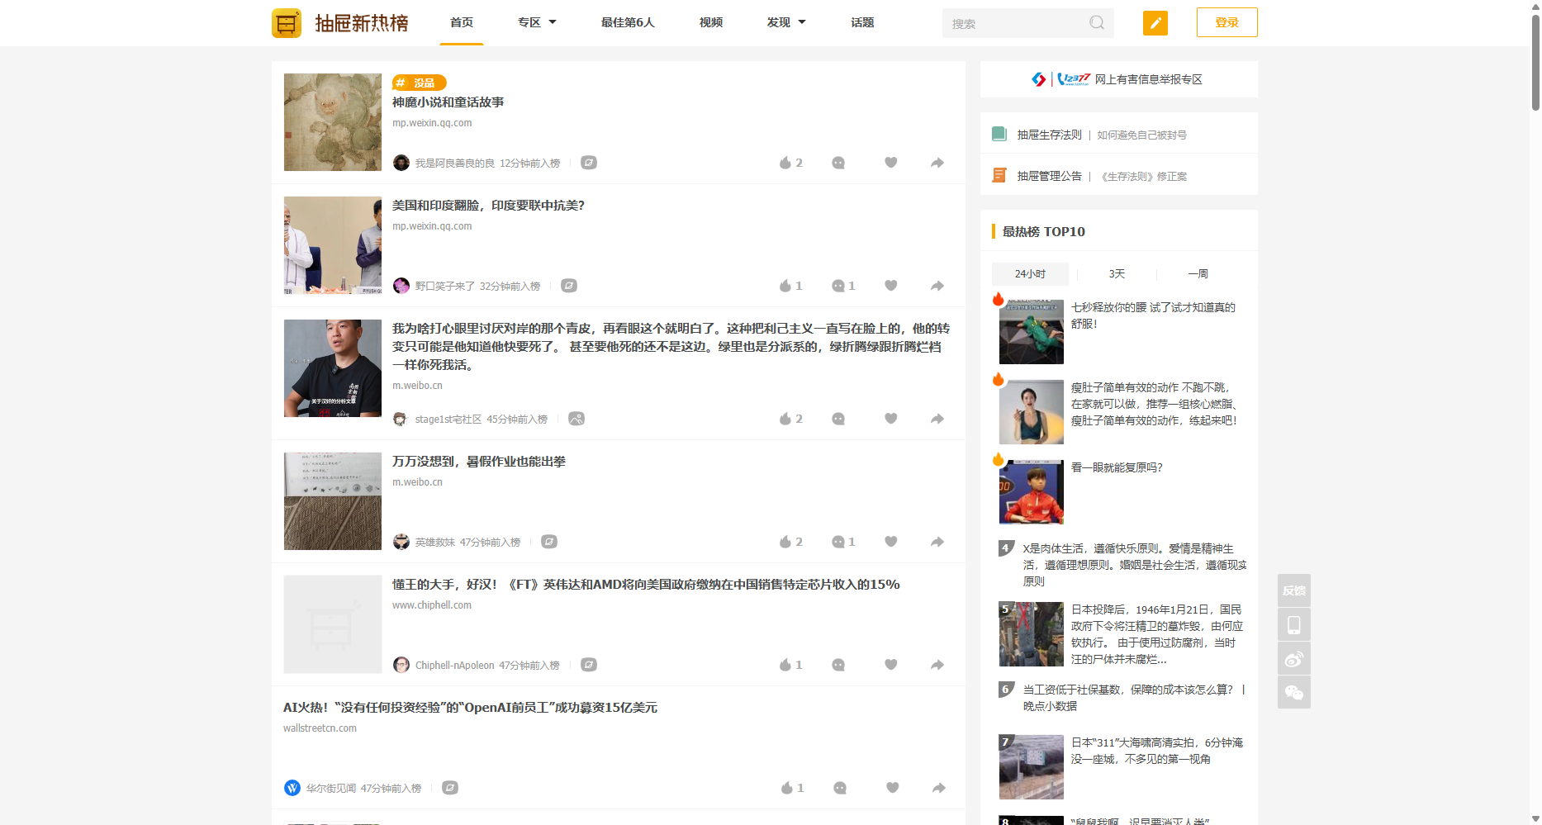This screenshot has height=825, width=1542.
Task: Open the mobile phone floating icon
Action: point(1293,624)
